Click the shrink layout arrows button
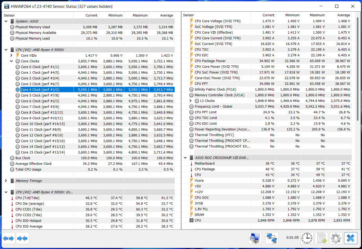 (22, 238)
